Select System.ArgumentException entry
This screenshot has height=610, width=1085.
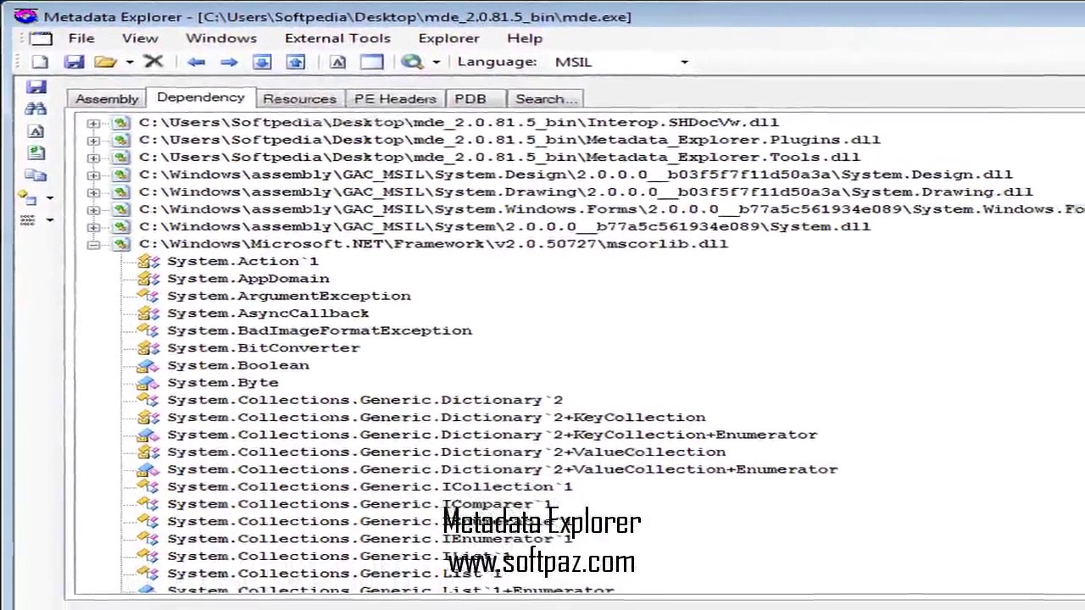point(289,296)
